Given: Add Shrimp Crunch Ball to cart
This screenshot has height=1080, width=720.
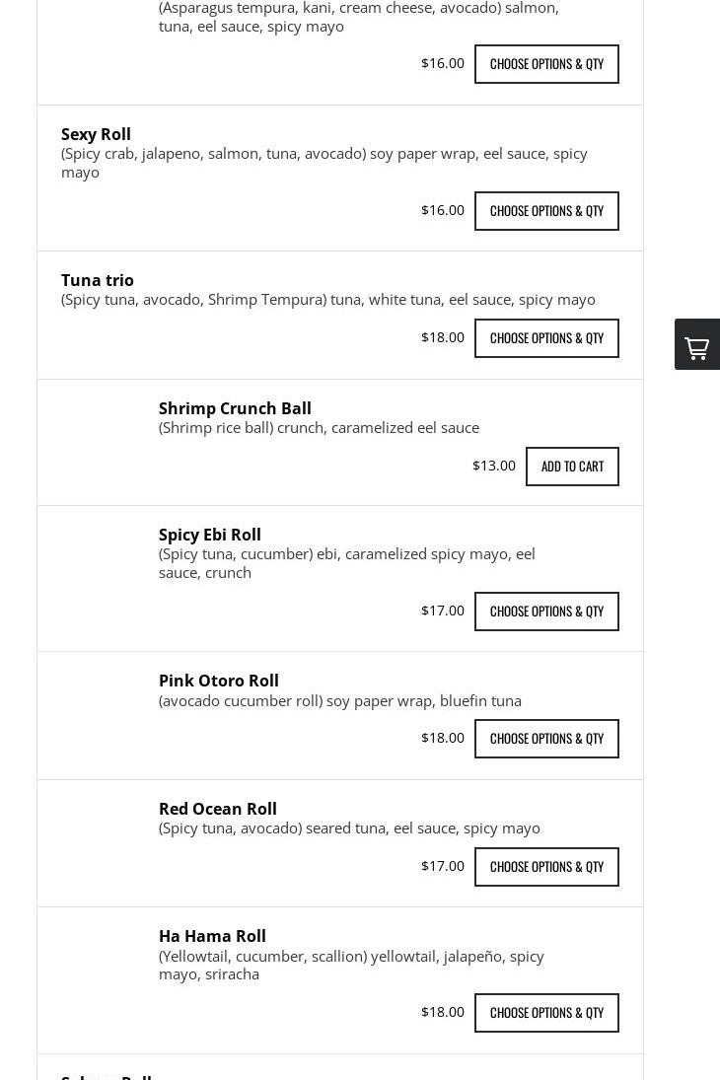Looking at the screenshot, I should click(572, 467).
